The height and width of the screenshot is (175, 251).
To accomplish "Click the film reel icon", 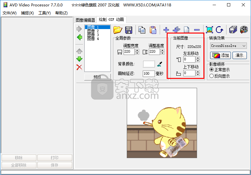I will coord(244,30).
